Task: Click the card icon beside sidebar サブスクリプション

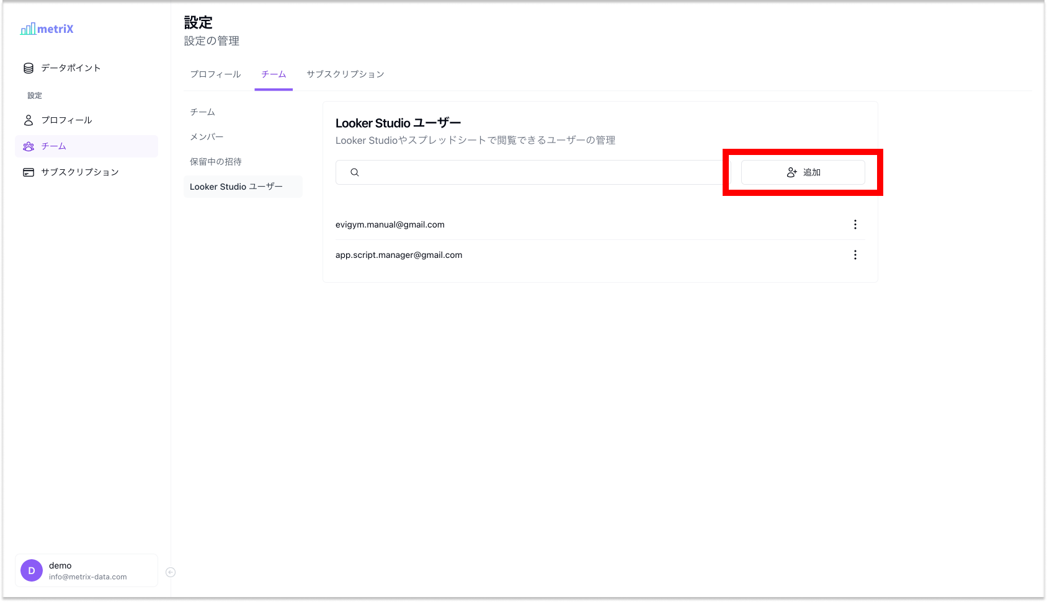Action: (x=29, y=172)
